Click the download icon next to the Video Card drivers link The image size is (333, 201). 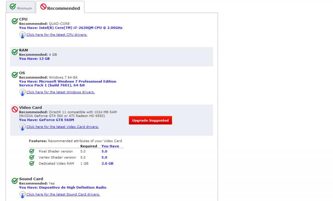[x=22, y=127]
